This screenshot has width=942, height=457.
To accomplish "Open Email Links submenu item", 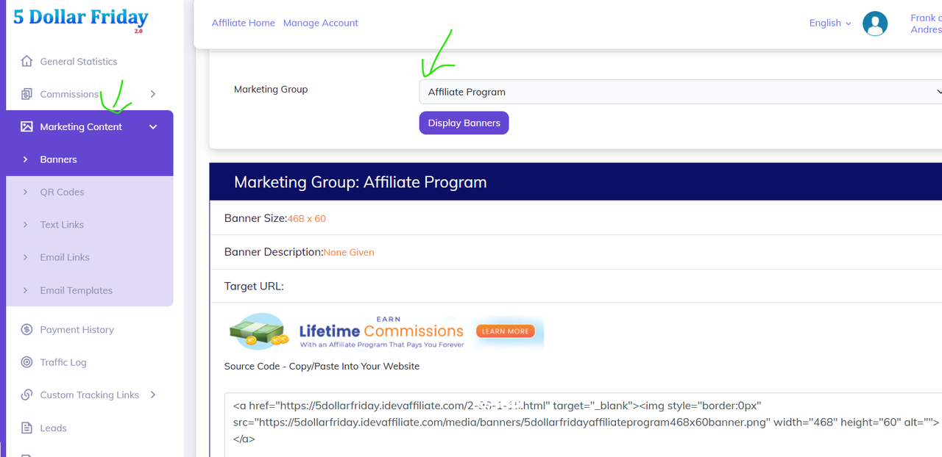I will pos(65,257).
